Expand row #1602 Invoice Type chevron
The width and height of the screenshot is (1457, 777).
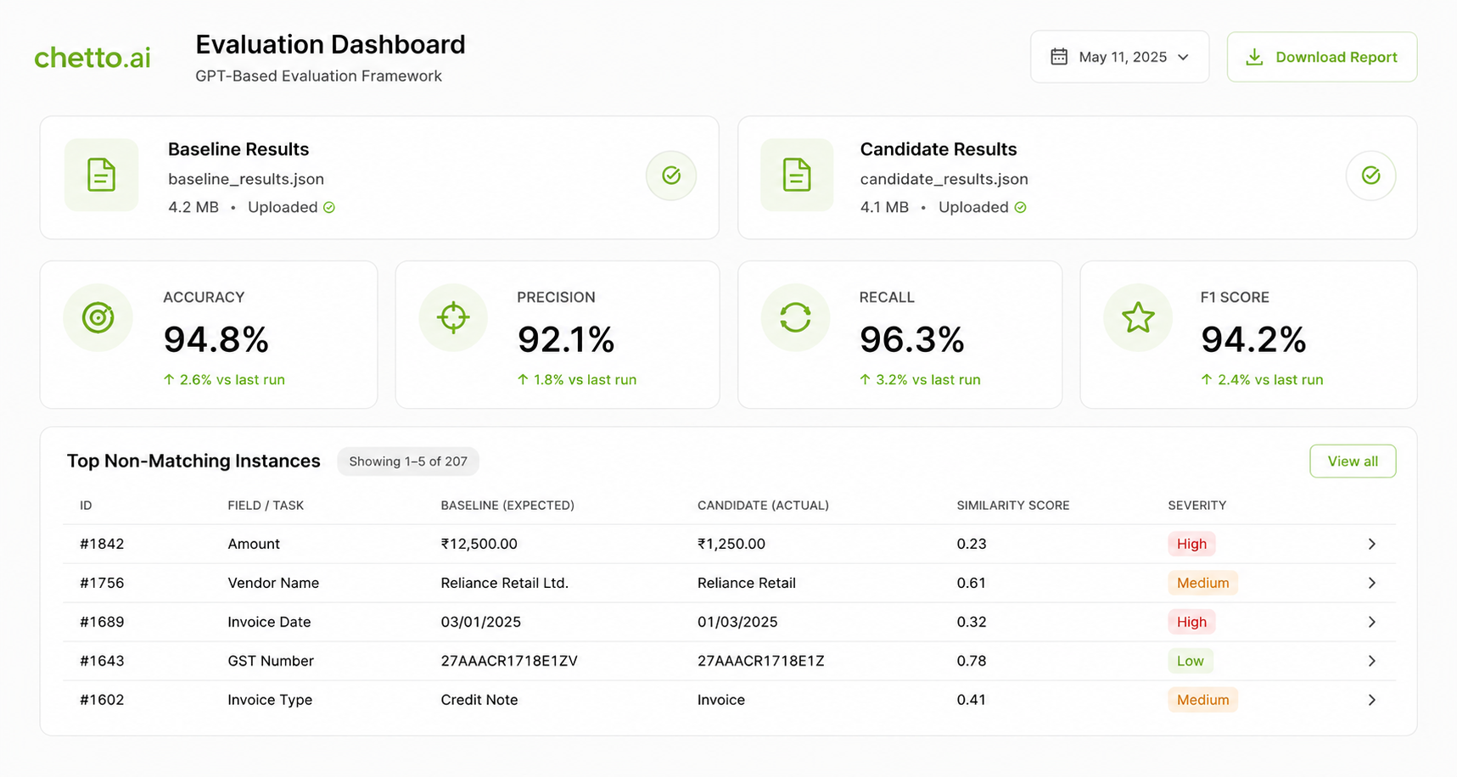click(1371, 700)
